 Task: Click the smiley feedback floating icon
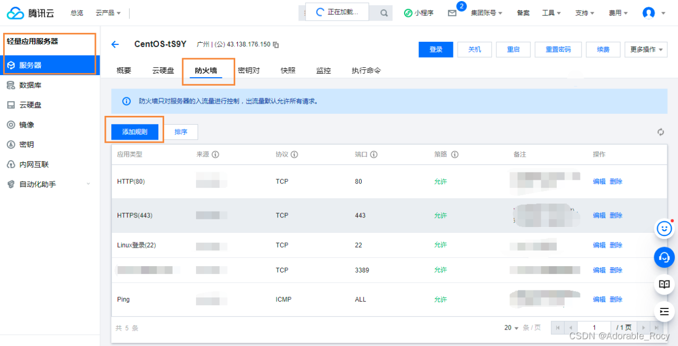pos(664,229)
